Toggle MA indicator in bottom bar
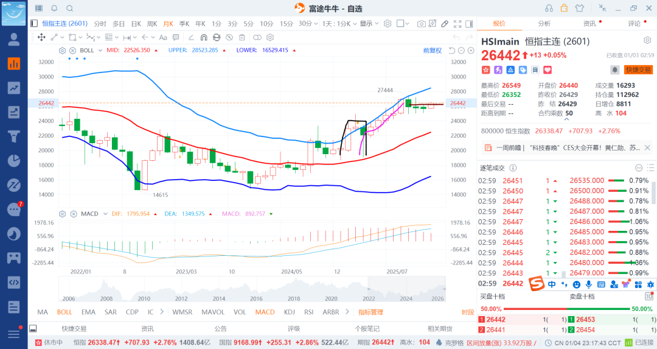Viewport: 657px width, 349px height. (x=43, y=312)
